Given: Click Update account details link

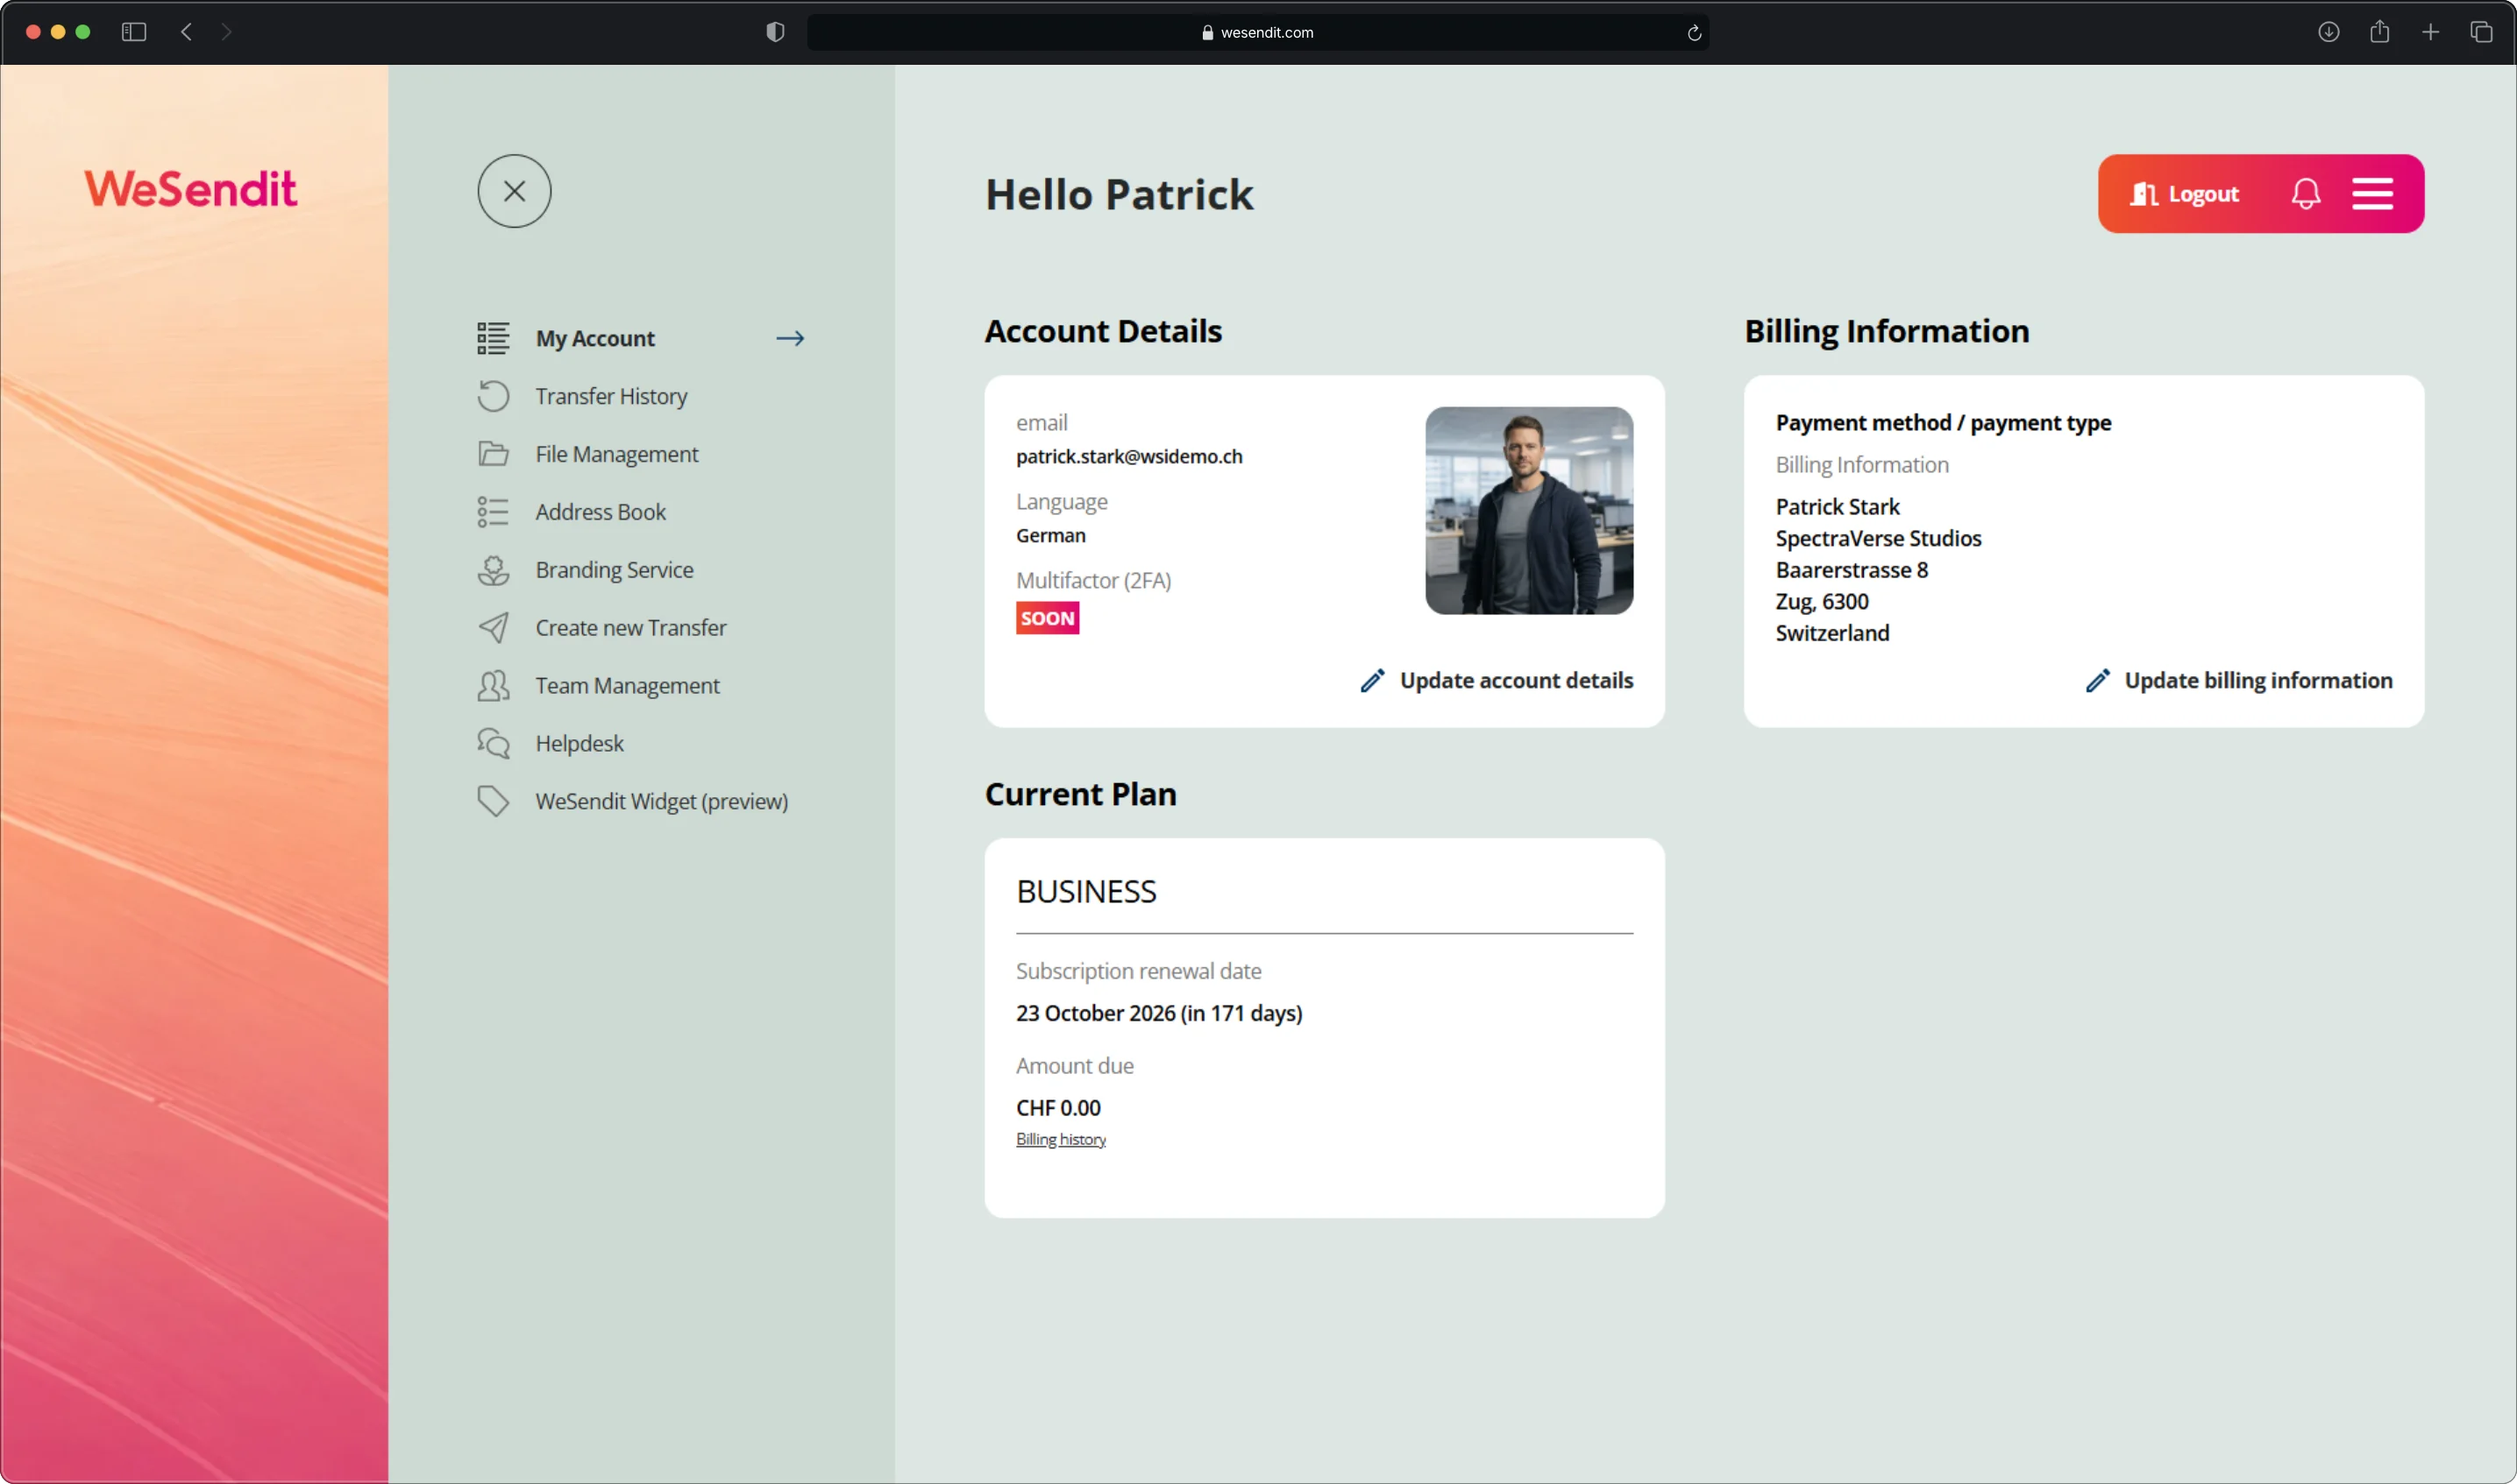Looking at the screenshot, I should 1516,681.
